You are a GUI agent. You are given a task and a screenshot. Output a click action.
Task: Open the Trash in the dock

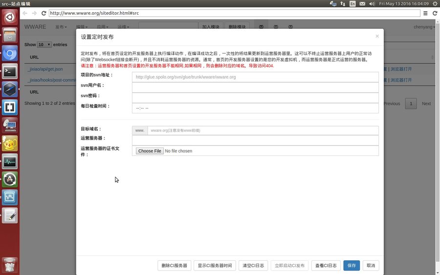10,265
